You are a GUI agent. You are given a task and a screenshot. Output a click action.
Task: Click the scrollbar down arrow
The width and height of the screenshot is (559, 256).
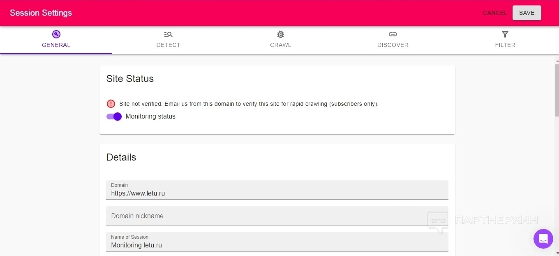pos(557,253)
